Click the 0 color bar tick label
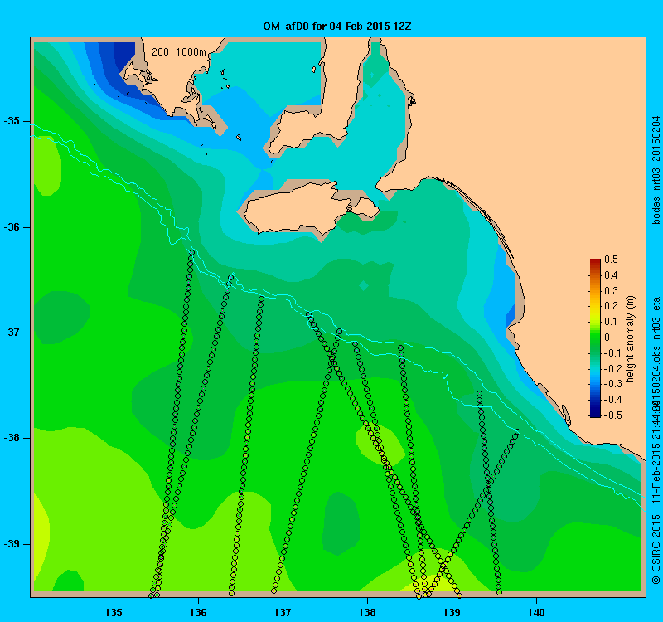 607,338
